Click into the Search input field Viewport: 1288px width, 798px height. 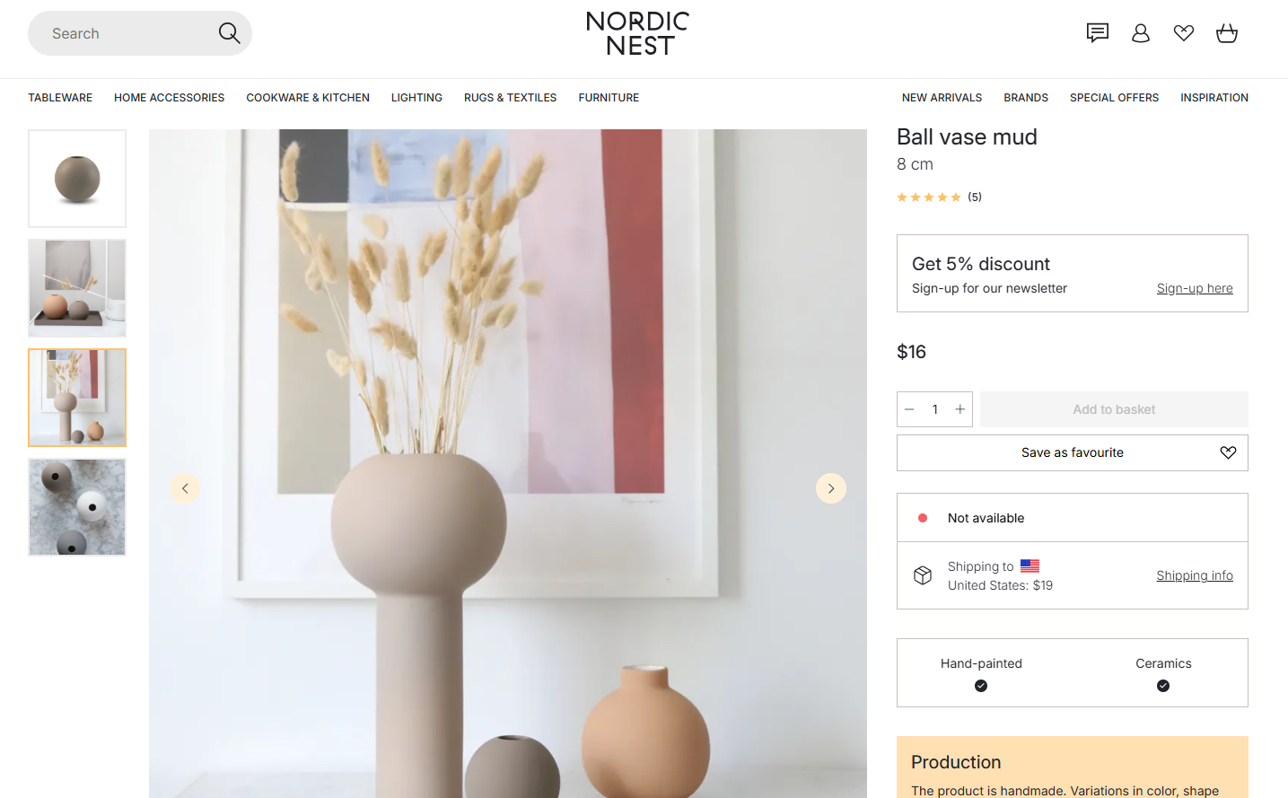click(x=126, y=33)
